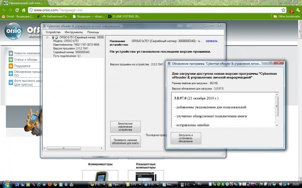Bookmark this page with the star icon
302x188 pixels.
283,10
